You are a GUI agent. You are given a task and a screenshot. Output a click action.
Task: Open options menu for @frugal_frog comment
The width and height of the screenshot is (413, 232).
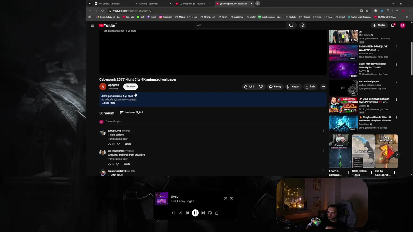[x=323, y=131]
